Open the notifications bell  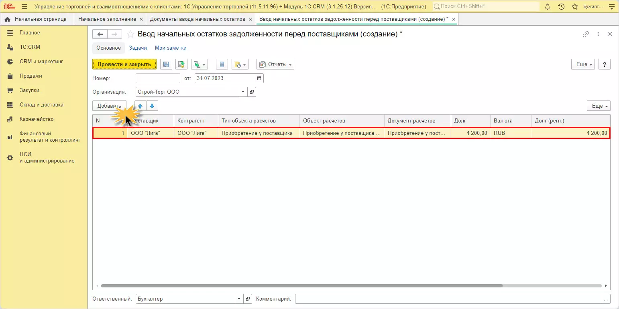(548, 7)
